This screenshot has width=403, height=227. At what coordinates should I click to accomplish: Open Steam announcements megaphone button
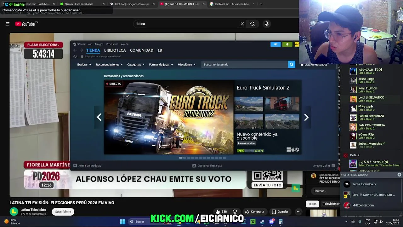[275, 44]
